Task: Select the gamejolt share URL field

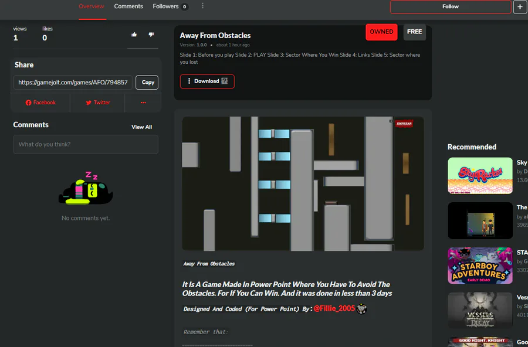Action: click(73, 82)
